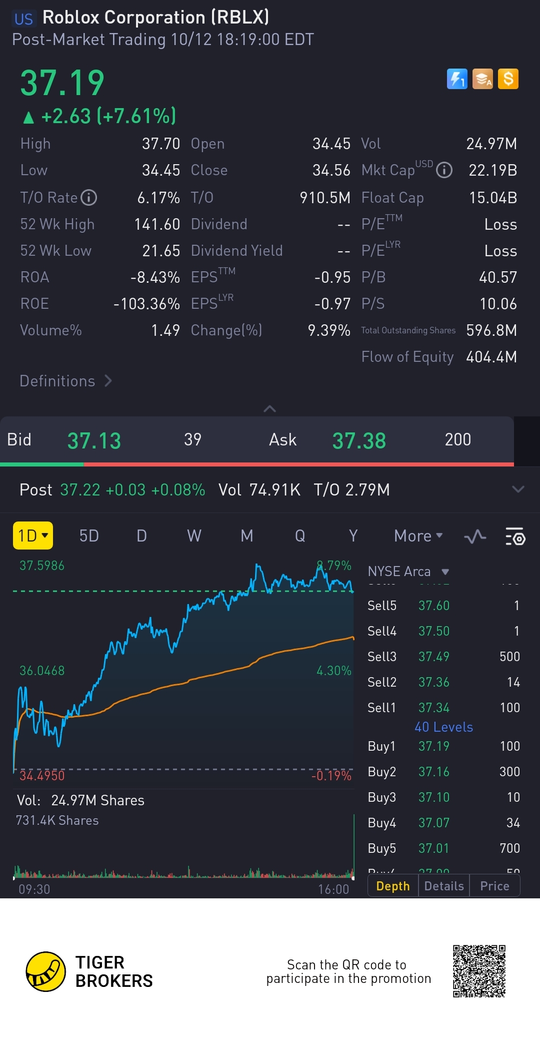Open the Definitions link
The width and height of the screenshot is (540, 1045).
(x=65, y=381)
